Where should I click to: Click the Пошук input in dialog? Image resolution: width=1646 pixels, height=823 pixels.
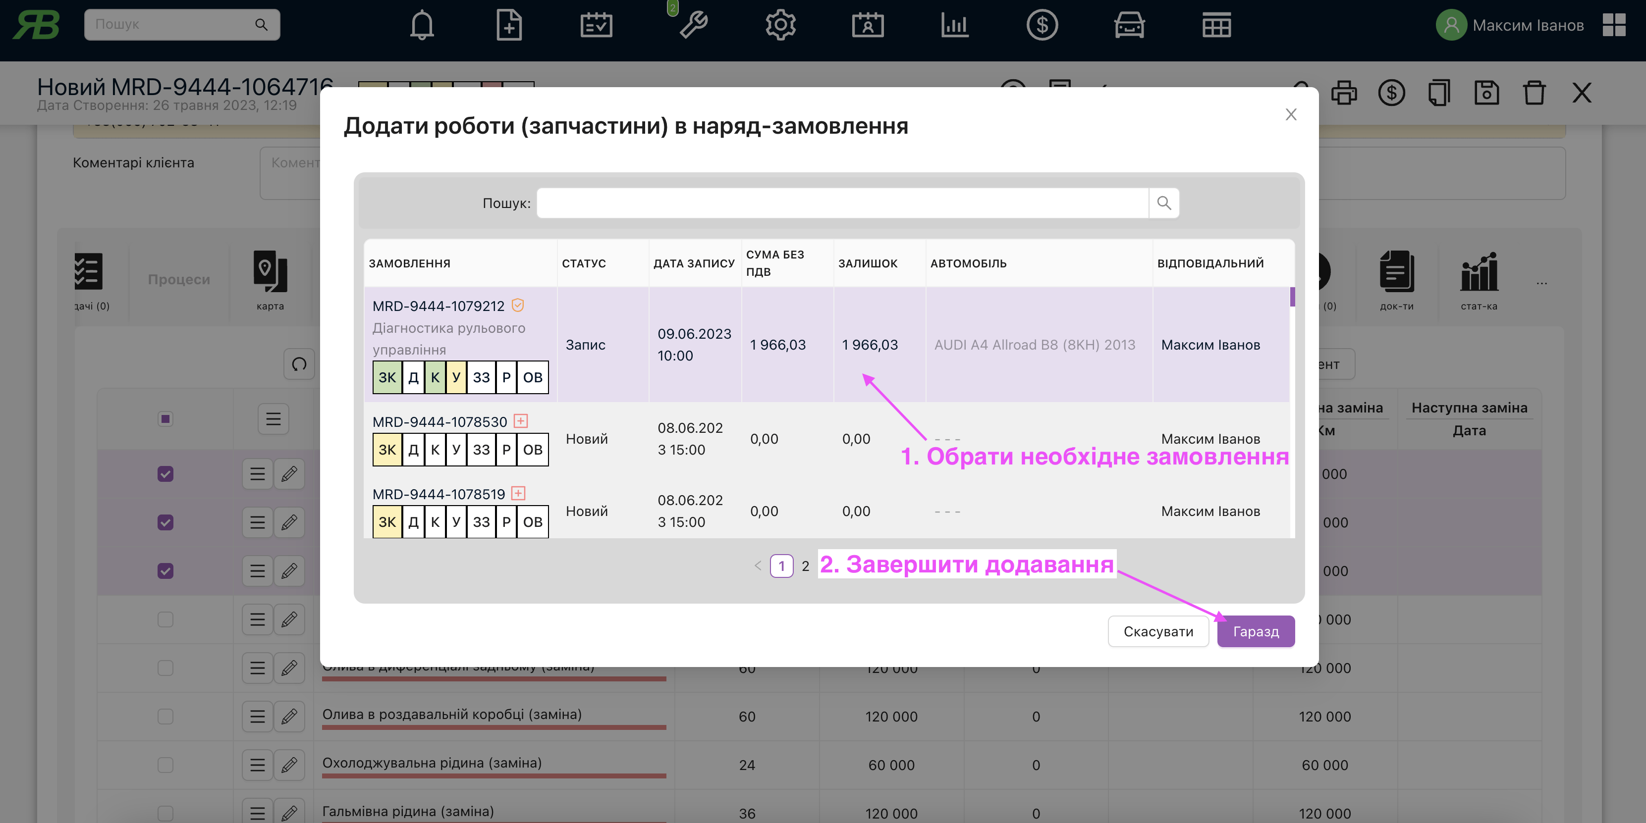click(842, 203)
